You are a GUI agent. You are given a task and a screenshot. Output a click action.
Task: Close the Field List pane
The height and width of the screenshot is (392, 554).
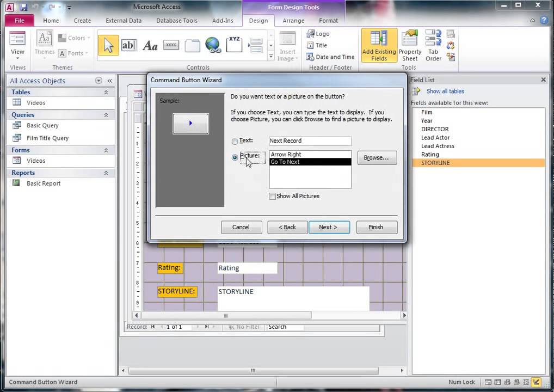point(544,80)
